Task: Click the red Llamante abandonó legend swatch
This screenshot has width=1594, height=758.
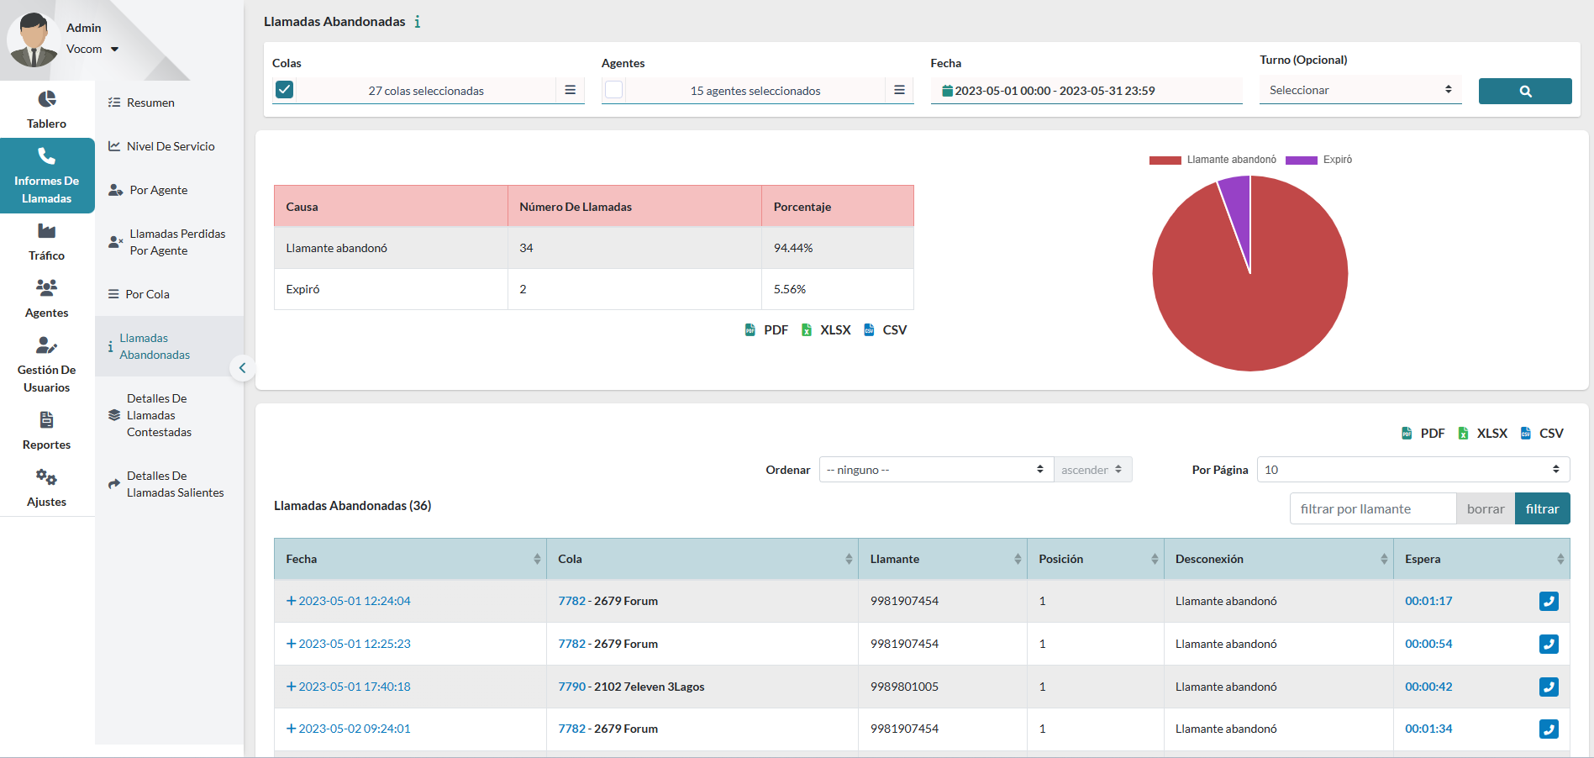Action: click(1165, 161)
